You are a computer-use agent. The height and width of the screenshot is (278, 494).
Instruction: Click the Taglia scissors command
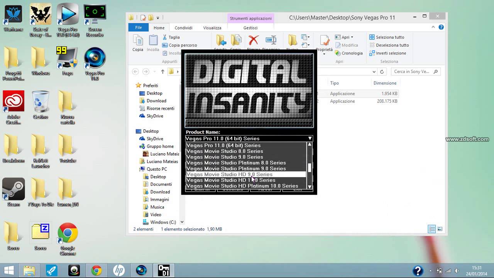pos(171,37)
